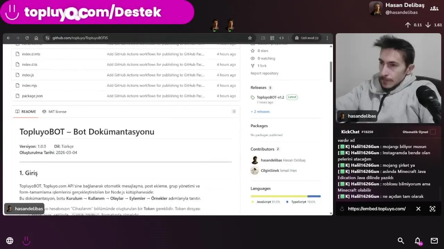Open the Packages heading

tap(259, 126)
